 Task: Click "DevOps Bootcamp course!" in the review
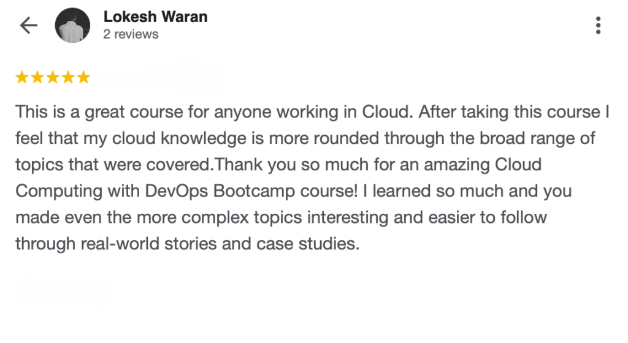pos(255,191)
